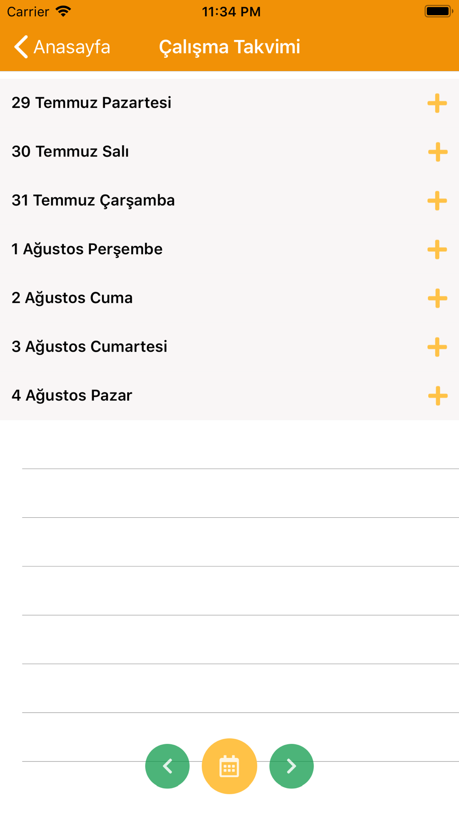Viewport: 459px width, 816px height.
Task: Select the 1 Ağustos Perşembe row
Action: click(x=229, y=249)
